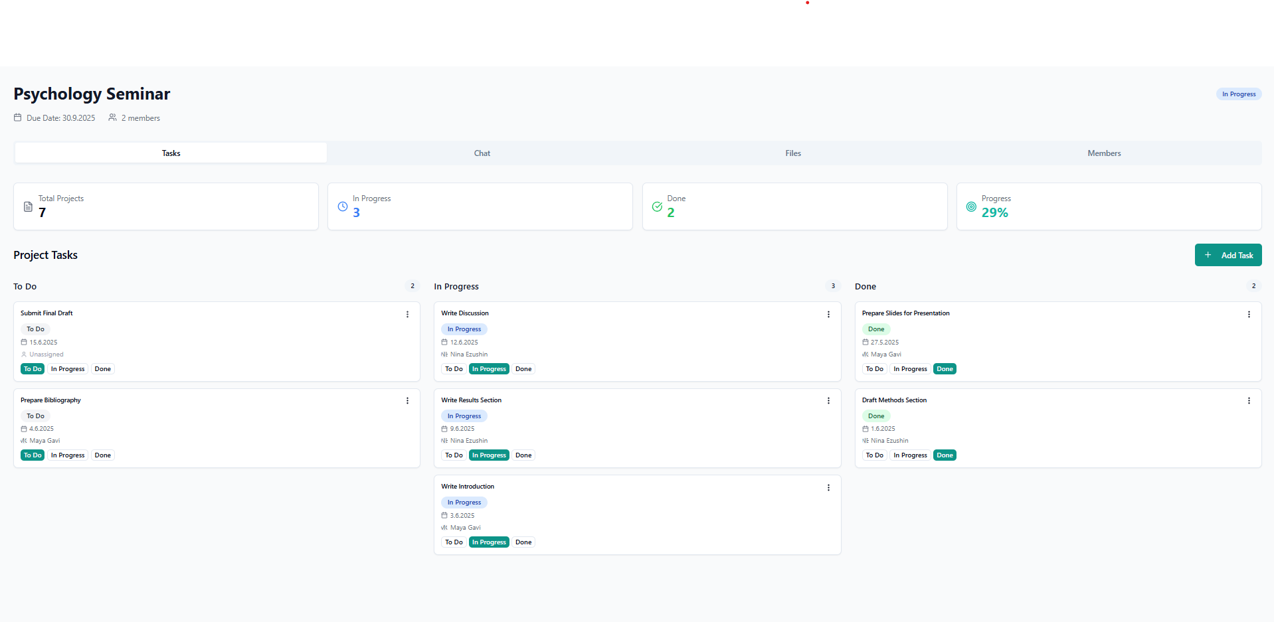Click the To Do column count badge

point(412,286)
